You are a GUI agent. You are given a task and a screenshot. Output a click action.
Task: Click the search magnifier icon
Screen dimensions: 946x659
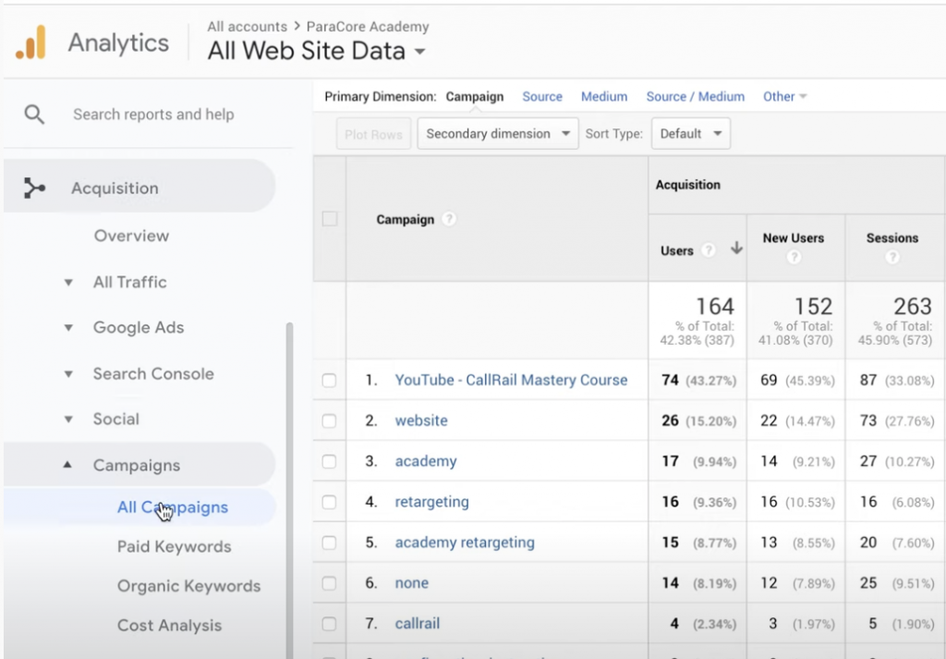point(34,114)
